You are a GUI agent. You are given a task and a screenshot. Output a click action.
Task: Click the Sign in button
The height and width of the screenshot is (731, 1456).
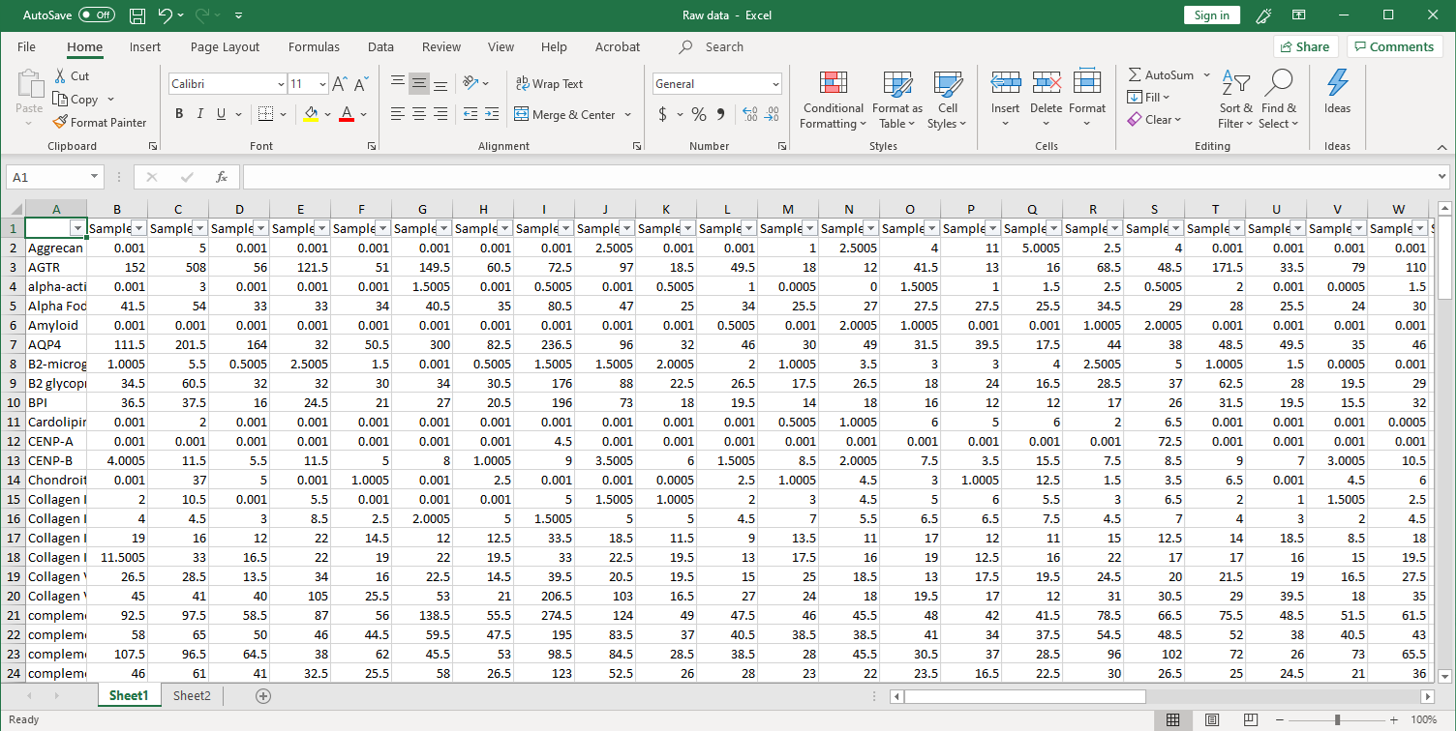tap(1211, 15)
